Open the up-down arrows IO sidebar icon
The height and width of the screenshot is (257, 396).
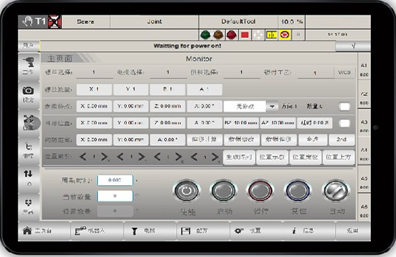click(28, 179)
